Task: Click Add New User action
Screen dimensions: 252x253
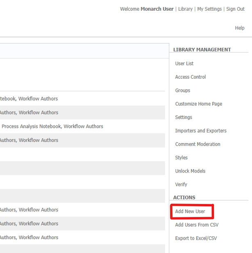Action: [190, 212]
